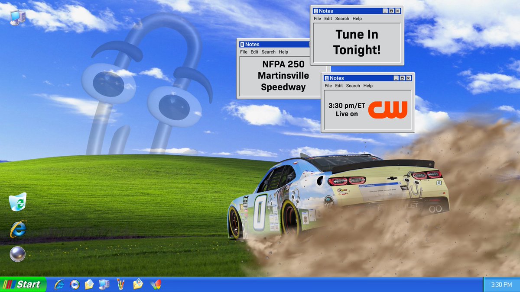Click the 'Speedway' text line

tap(283, 87)
